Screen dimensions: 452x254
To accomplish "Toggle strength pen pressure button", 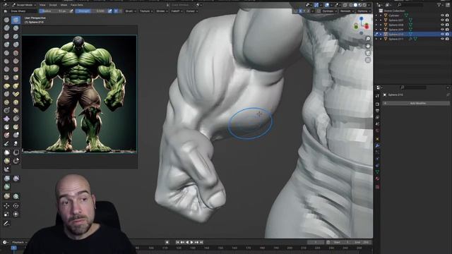I will [x=110, y=11].
